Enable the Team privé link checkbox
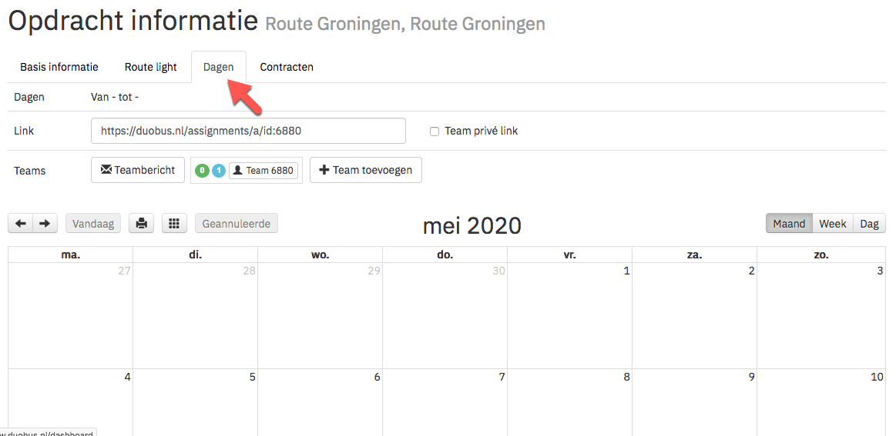Screen dimensions: 896x436 [x=435, y=131]
